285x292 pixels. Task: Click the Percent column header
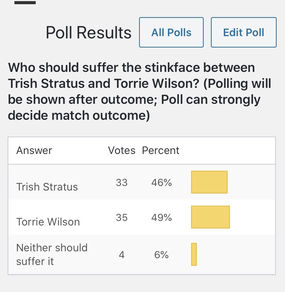[161, 151]
